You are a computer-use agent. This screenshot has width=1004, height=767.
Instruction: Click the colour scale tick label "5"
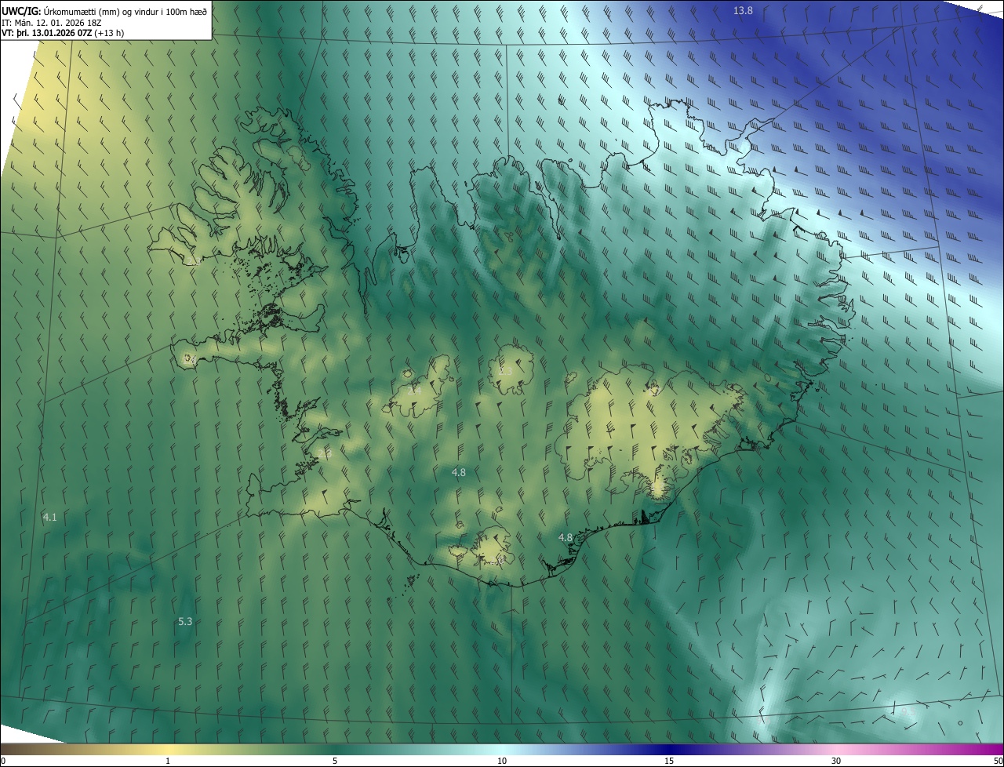tap(335, 761)
